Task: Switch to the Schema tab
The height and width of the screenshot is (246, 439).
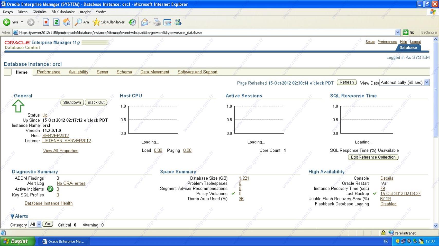Action: [x=124, y=72]
